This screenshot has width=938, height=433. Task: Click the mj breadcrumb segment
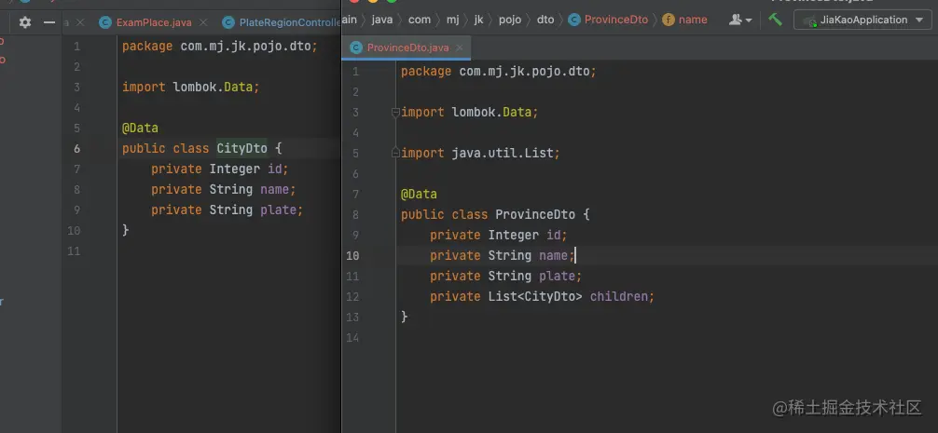tap(453, 20)
